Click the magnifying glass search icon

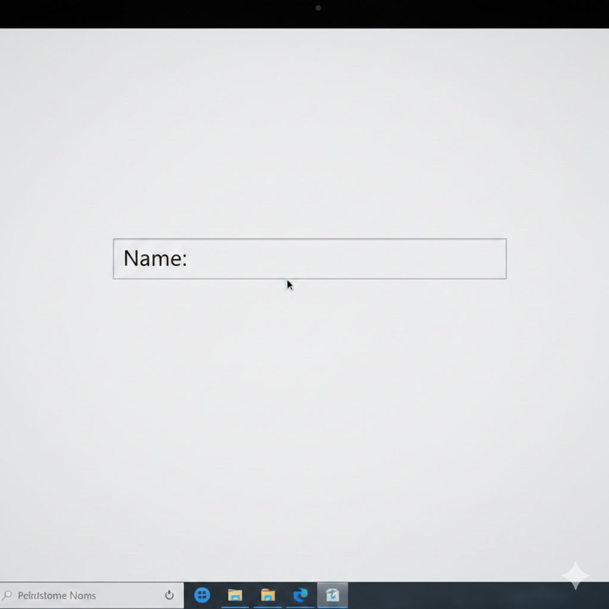[x=8, y=595]
